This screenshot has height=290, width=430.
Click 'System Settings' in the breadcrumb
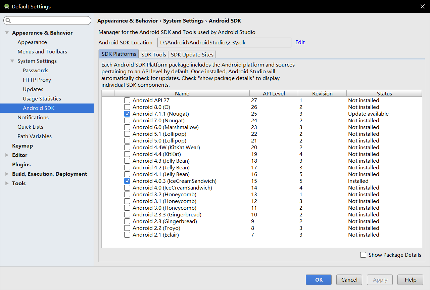point(183,21)
